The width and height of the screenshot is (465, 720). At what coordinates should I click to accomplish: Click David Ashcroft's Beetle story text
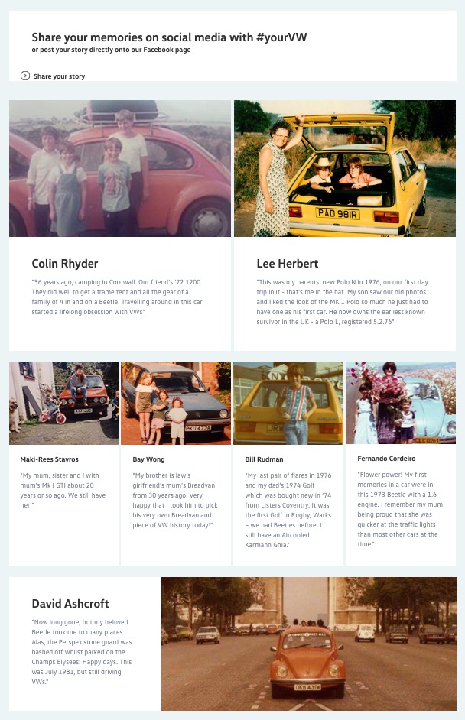click(x=82, y=652)
